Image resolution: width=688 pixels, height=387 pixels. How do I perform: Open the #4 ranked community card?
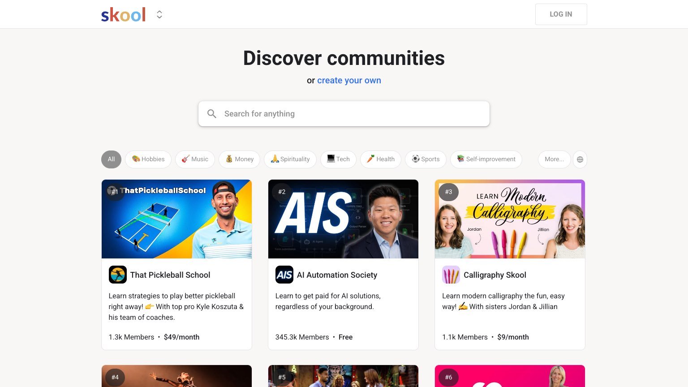click(x=176, y=376)
